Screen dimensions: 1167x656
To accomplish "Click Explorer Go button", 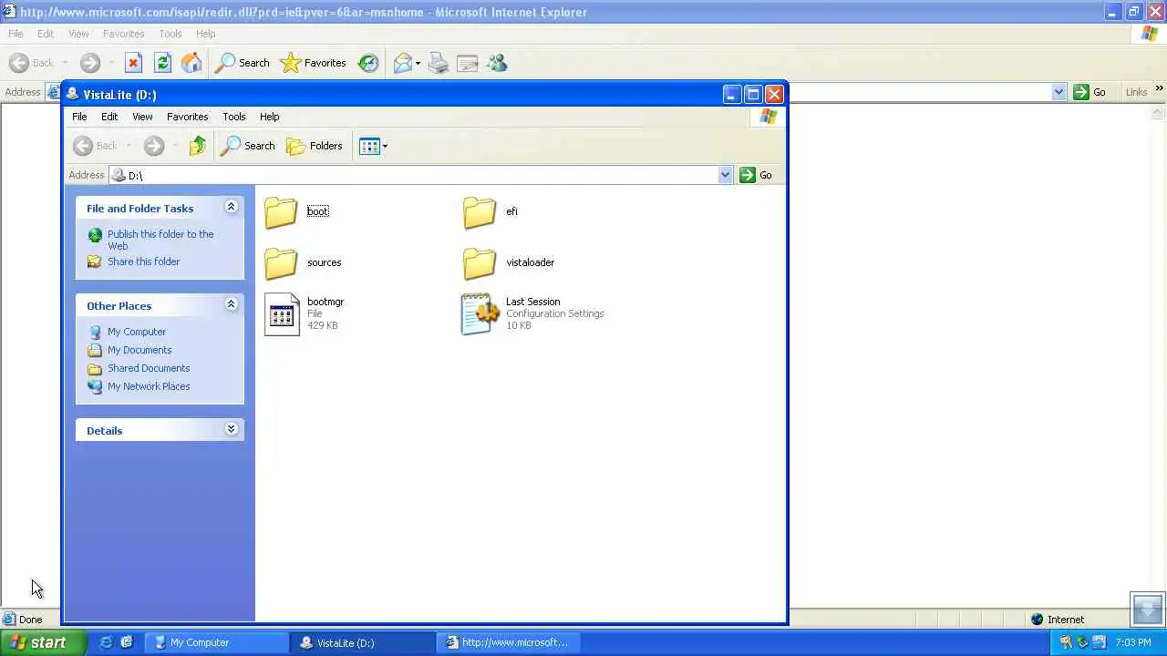I will pyautogui.click(x=757, y=175).
